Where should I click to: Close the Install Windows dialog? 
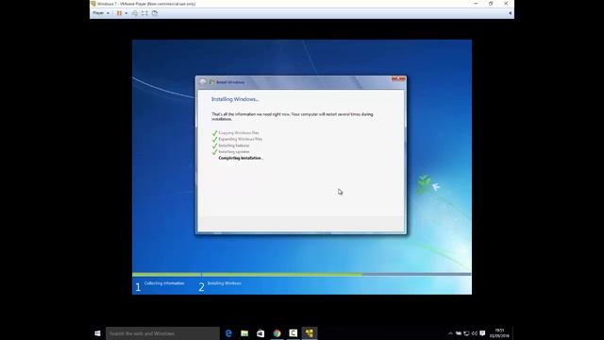pyautogui.click(x=398, y=79)
